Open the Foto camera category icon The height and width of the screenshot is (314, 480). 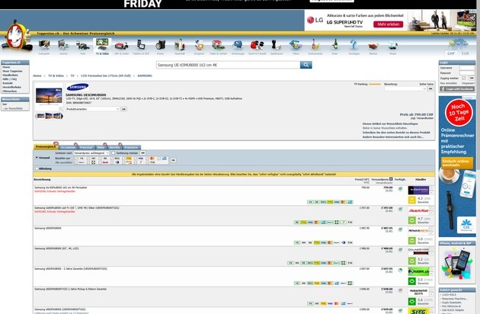click(x=82, y=46)
